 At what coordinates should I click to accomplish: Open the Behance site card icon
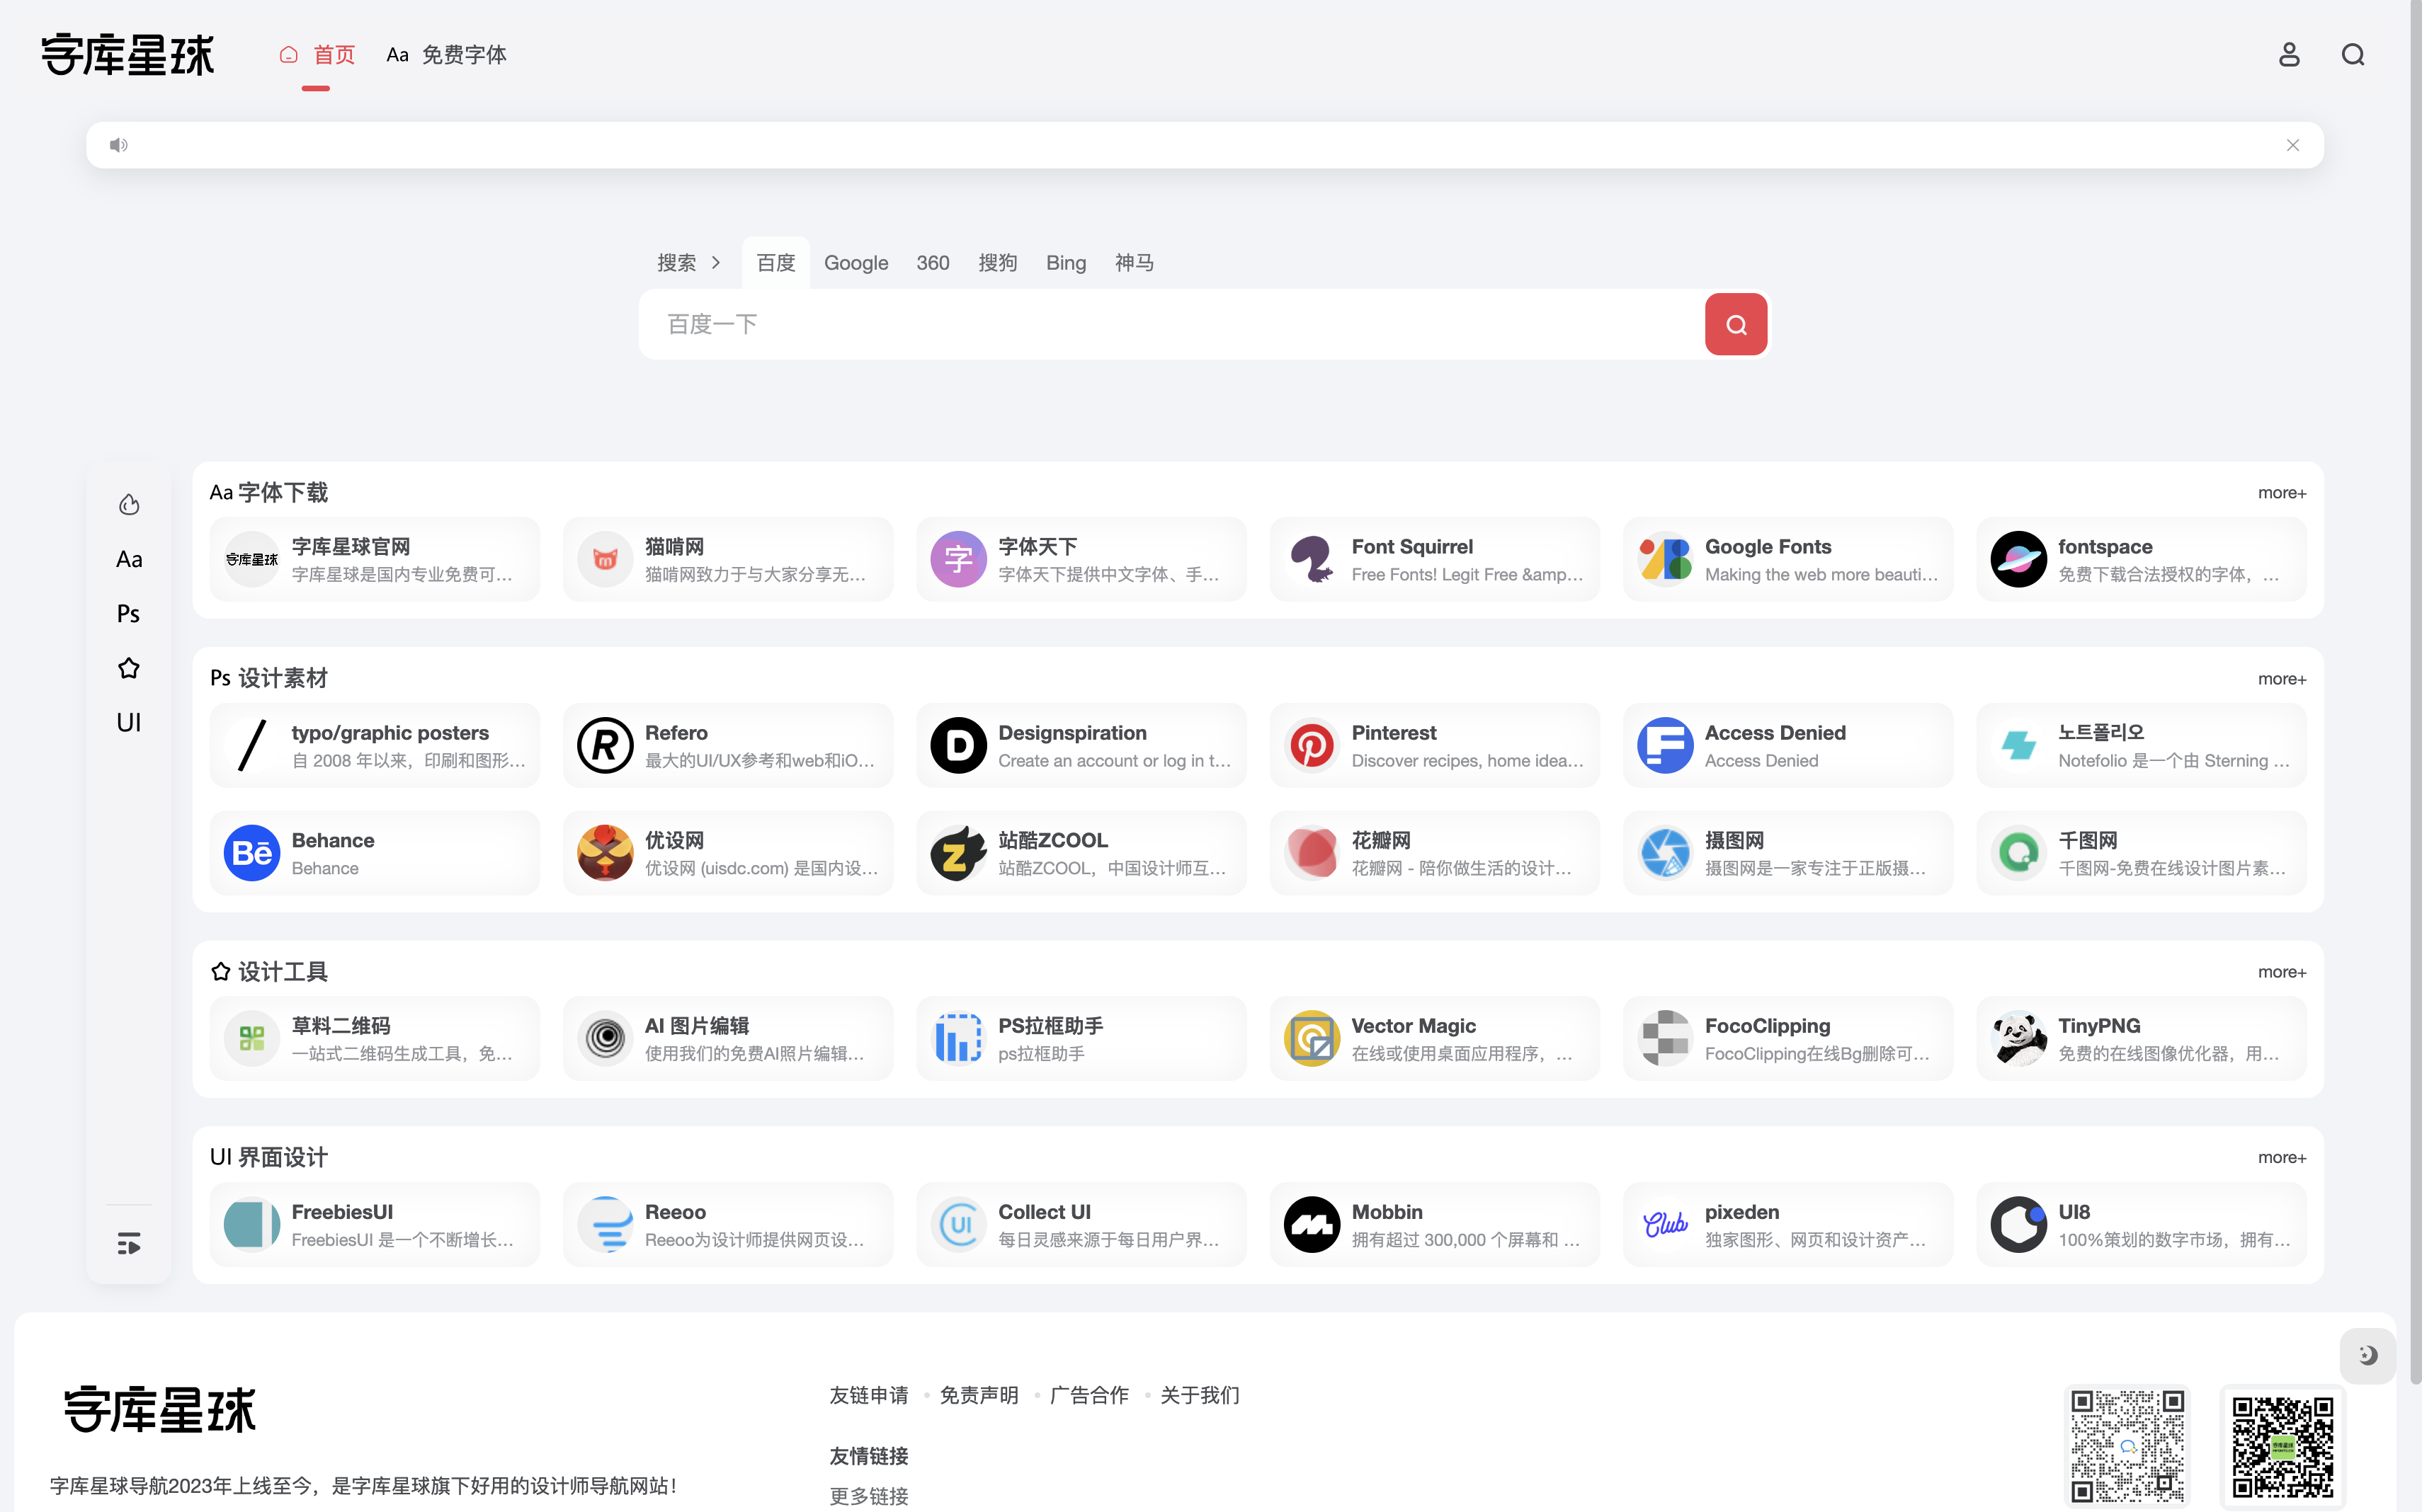[x=252, y=853]
